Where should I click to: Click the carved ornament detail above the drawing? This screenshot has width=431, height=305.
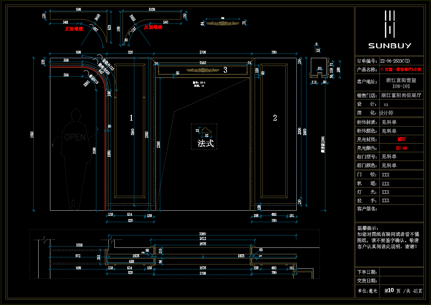(223, 23)
